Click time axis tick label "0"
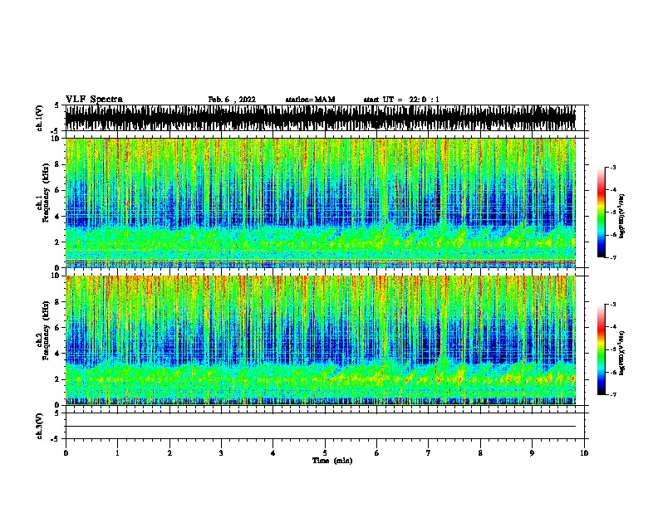 point(66,453)
